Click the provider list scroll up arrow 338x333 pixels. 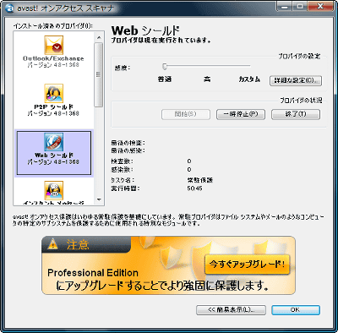(x=99, y=37)
